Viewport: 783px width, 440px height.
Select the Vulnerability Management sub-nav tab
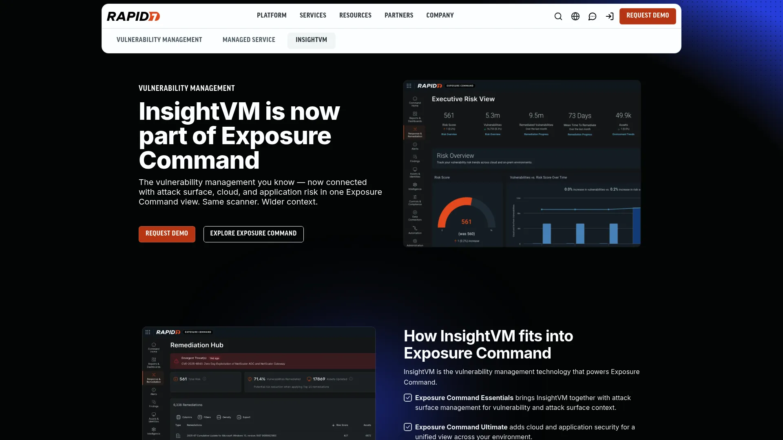pyautogui.click(x=159, y=40)
